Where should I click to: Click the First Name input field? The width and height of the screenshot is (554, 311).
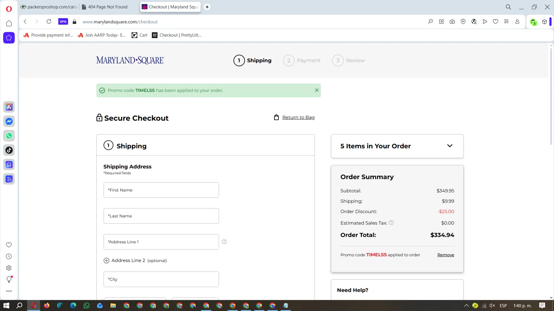click(161, 190)
